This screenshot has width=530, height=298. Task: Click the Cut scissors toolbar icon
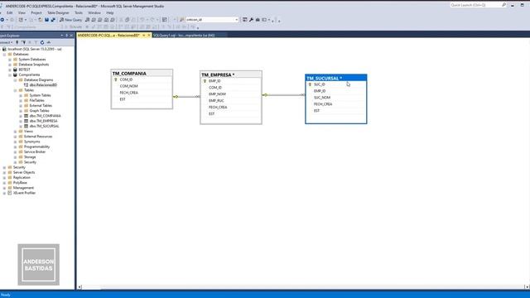(121, 20)
